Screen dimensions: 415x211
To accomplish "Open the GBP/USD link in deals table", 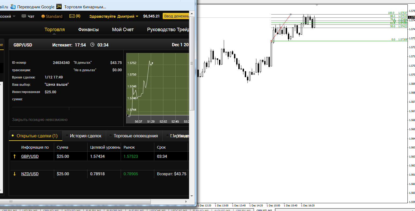I will click(30, 156).
